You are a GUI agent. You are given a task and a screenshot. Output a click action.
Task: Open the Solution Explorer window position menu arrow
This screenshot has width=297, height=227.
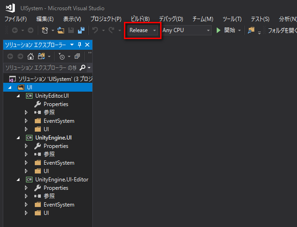(72, 45)
